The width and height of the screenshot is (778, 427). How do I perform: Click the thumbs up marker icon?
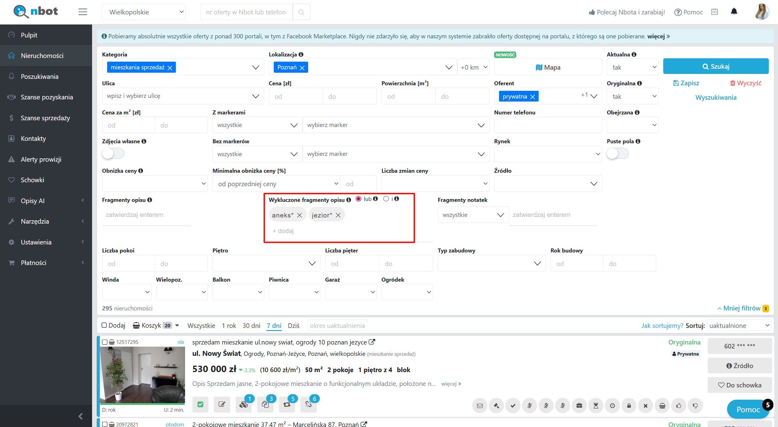[x=679, y=406]
